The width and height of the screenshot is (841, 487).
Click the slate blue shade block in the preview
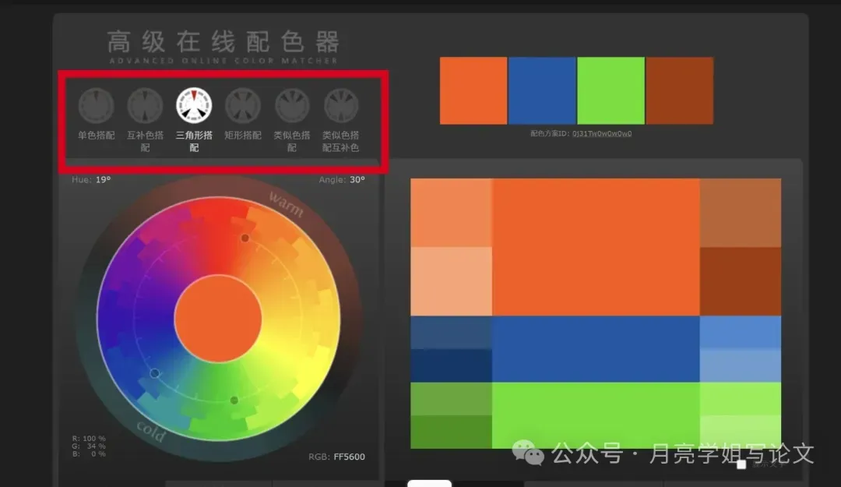pos(451,333)
